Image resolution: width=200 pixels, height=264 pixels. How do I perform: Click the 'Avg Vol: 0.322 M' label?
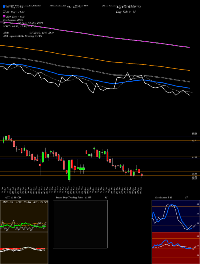point(128,7)
